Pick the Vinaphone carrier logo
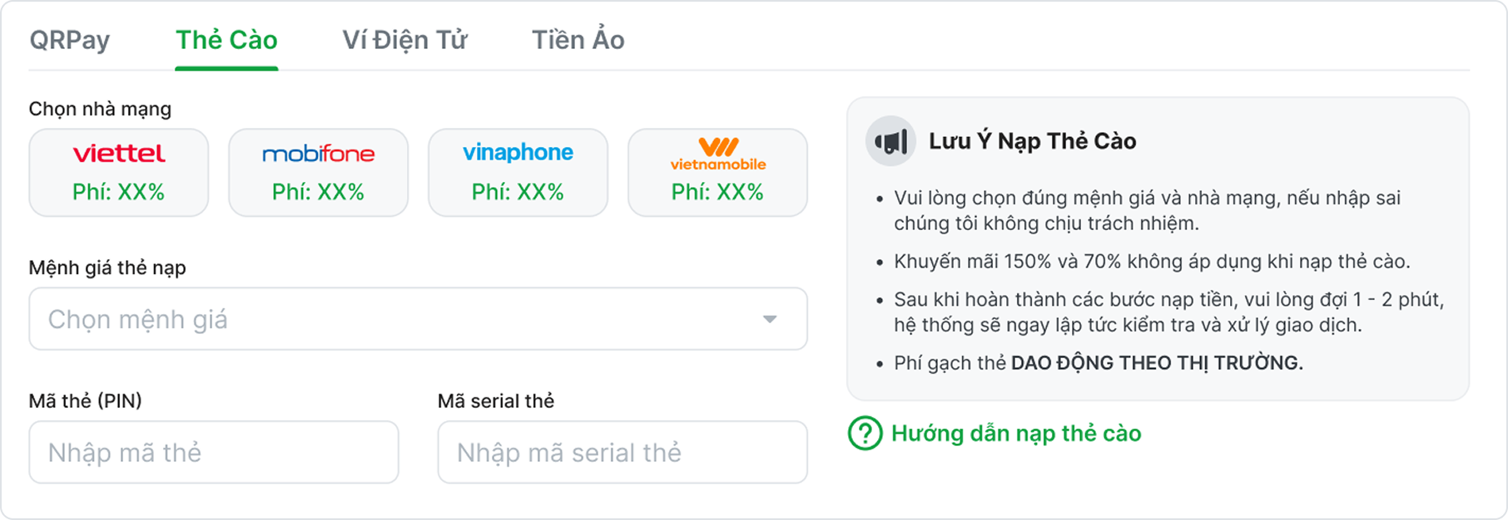This screenshot has width=1508, height=520. tap(518, 152)
